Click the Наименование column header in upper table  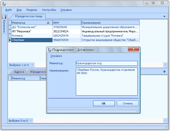pyautogui.click(x=110, y=23)
